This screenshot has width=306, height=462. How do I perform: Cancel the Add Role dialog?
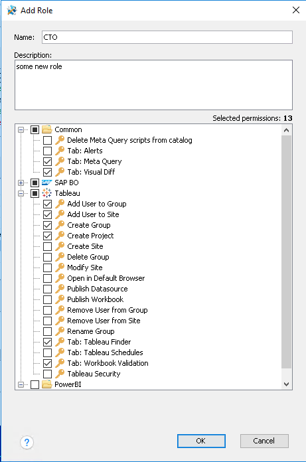tap(264, 441)
